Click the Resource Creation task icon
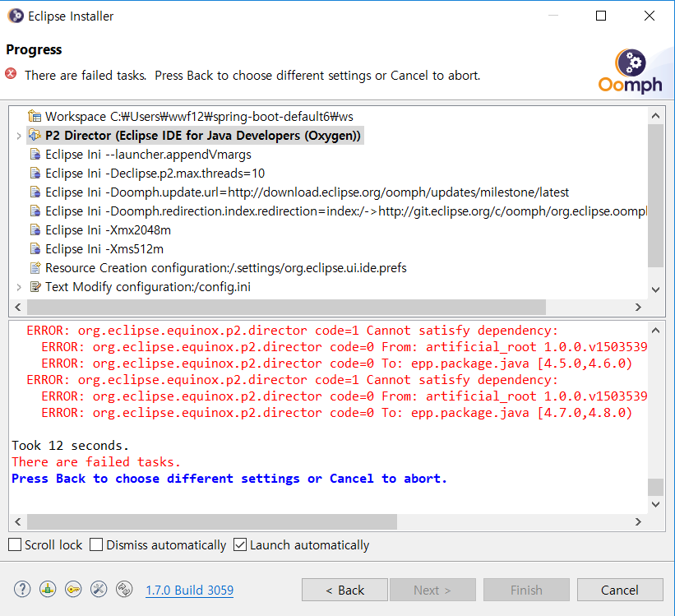675x616 pixels. point(35,268)
